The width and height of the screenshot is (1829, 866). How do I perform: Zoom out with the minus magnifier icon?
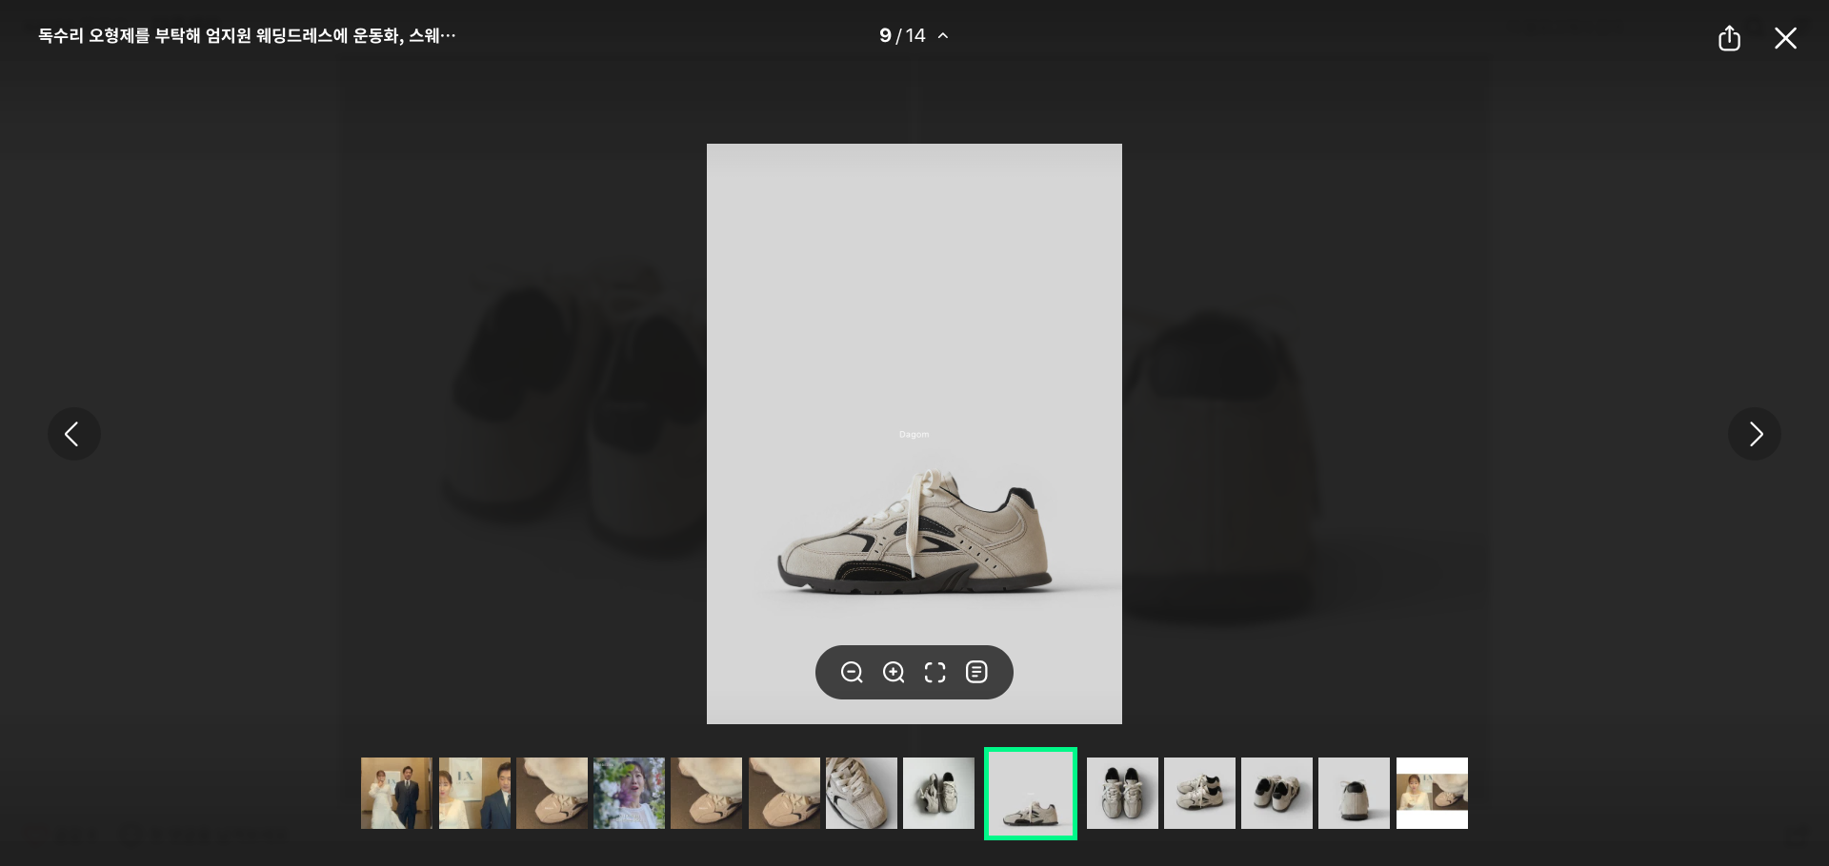click(x=852, y=673)
